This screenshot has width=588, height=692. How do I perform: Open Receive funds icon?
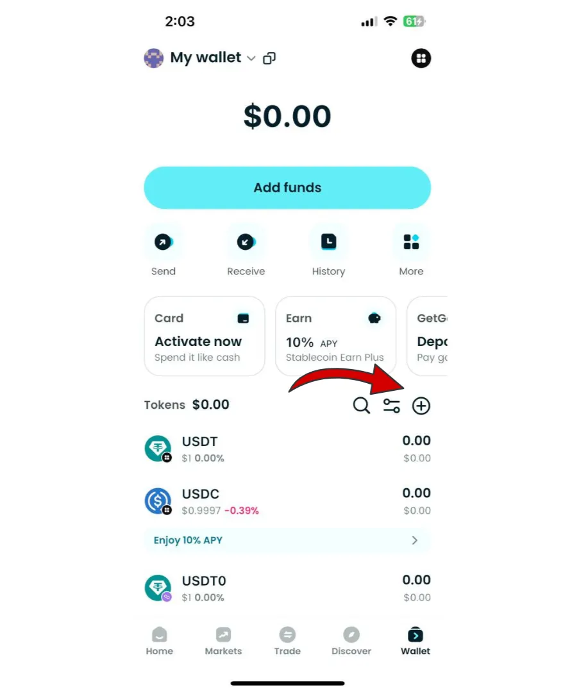coord(246,242)
